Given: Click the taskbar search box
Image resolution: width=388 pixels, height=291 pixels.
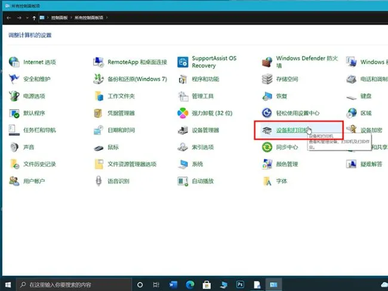Looking at the screenshot, I should [74, 285].
